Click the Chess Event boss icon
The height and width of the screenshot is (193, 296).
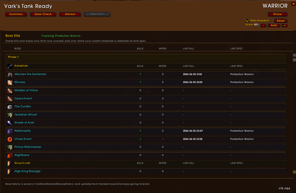tap(10, 139)
